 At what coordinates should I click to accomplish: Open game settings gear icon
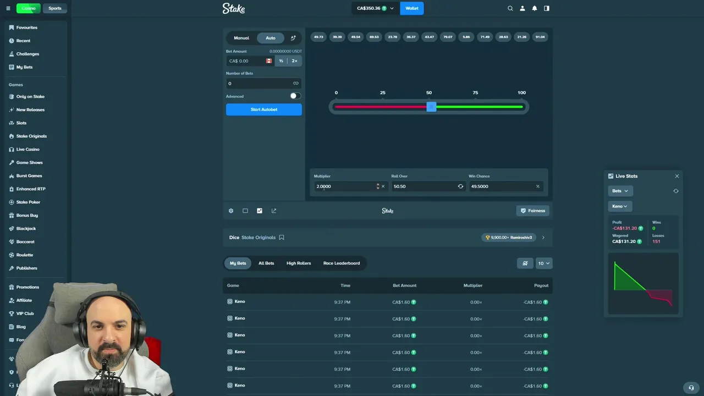point(231,211)
